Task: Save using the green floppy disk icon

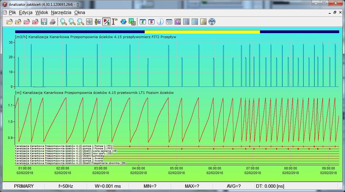Action: [x=44, y=22]
